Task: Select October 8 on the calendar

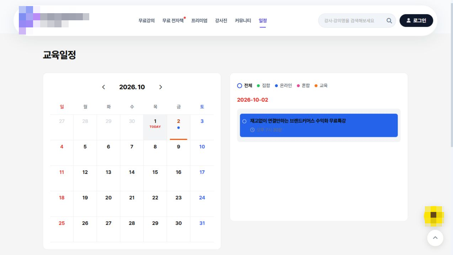Action: pyautogui.click(x=155, y=153)
